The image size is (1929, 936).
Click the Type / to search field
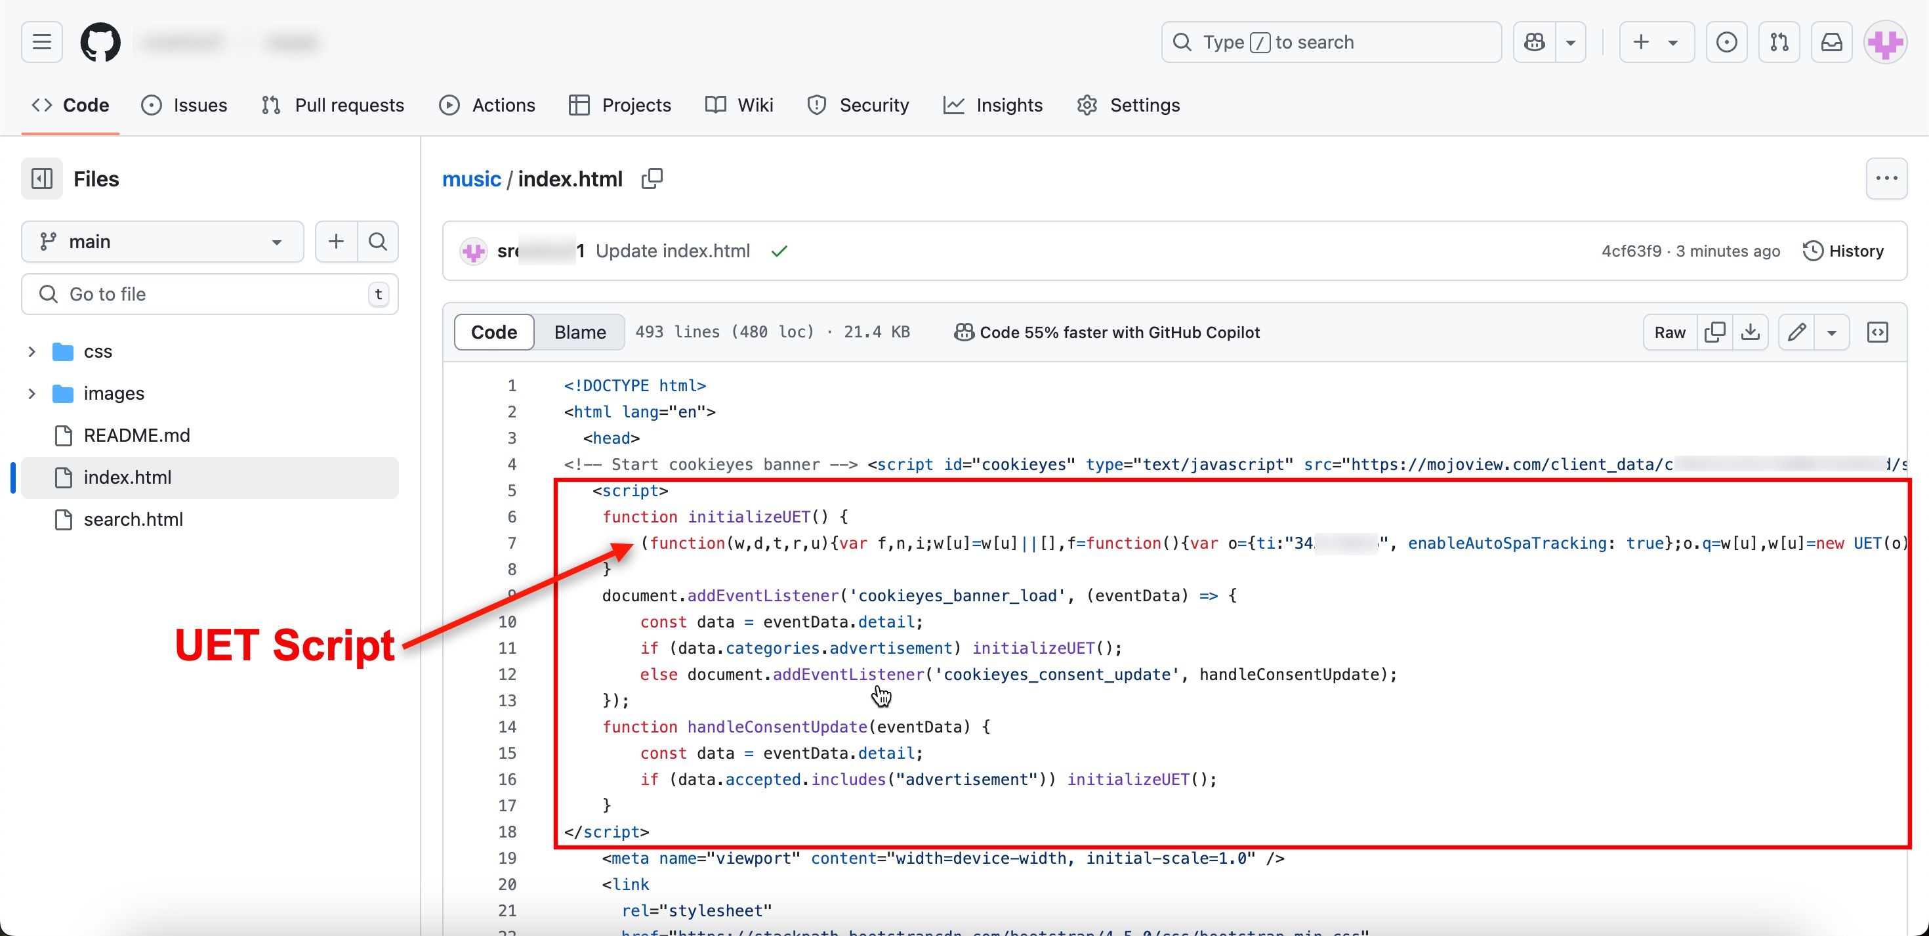pyautogui.click(x=1331, y=42)
